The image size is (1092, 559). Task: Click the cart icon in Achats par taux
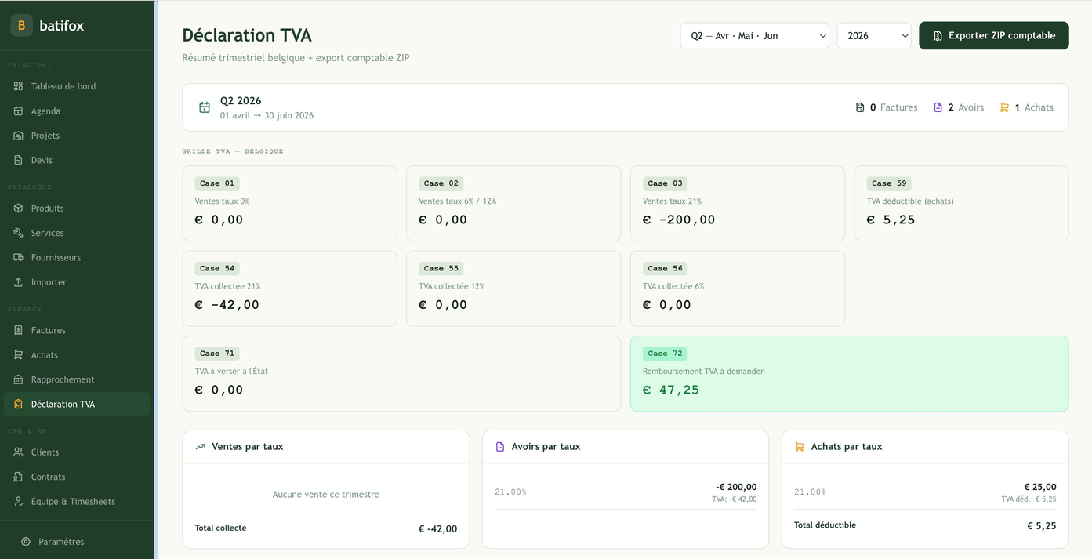click(800, 447)
